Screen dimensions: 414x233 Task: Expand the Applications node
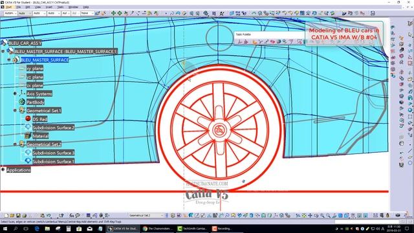3,170
